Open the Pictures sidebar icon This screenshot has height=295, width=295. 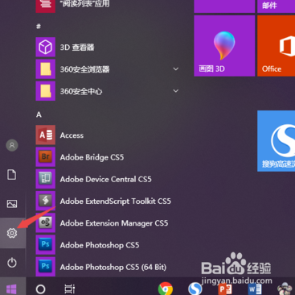pos(12,204)
